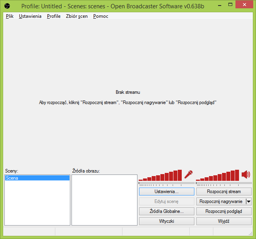Open the Profile menu
Viewport: 256px width, 239px height.
pyautogui.click(x=54, y=16)
